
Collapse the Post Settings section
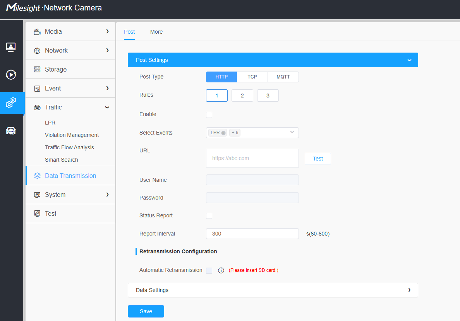click(x=273, y=60)
